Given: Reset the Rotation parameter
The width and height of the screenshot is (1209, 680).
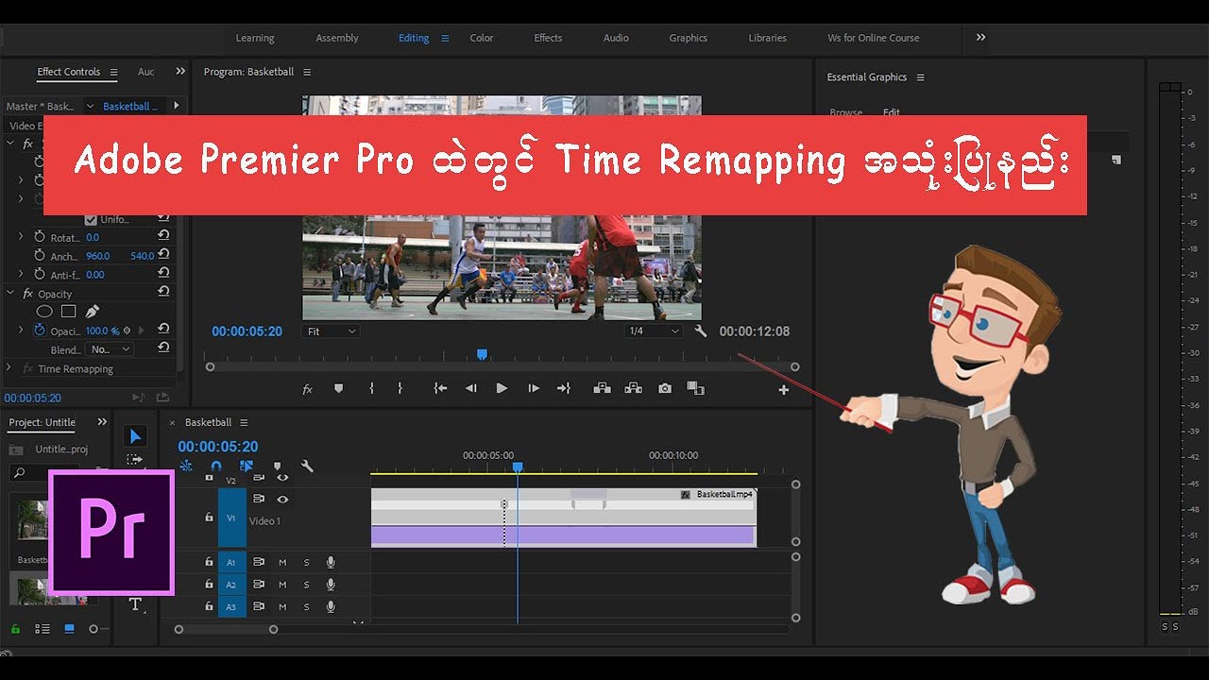Looking at the screenshot, I should pos(163,236).
